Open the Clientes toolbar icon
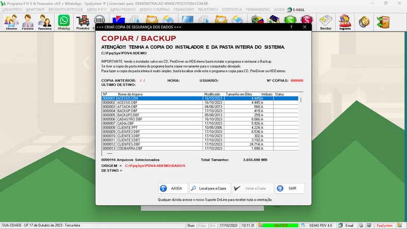The image size is (407, 229). point(12,22)
